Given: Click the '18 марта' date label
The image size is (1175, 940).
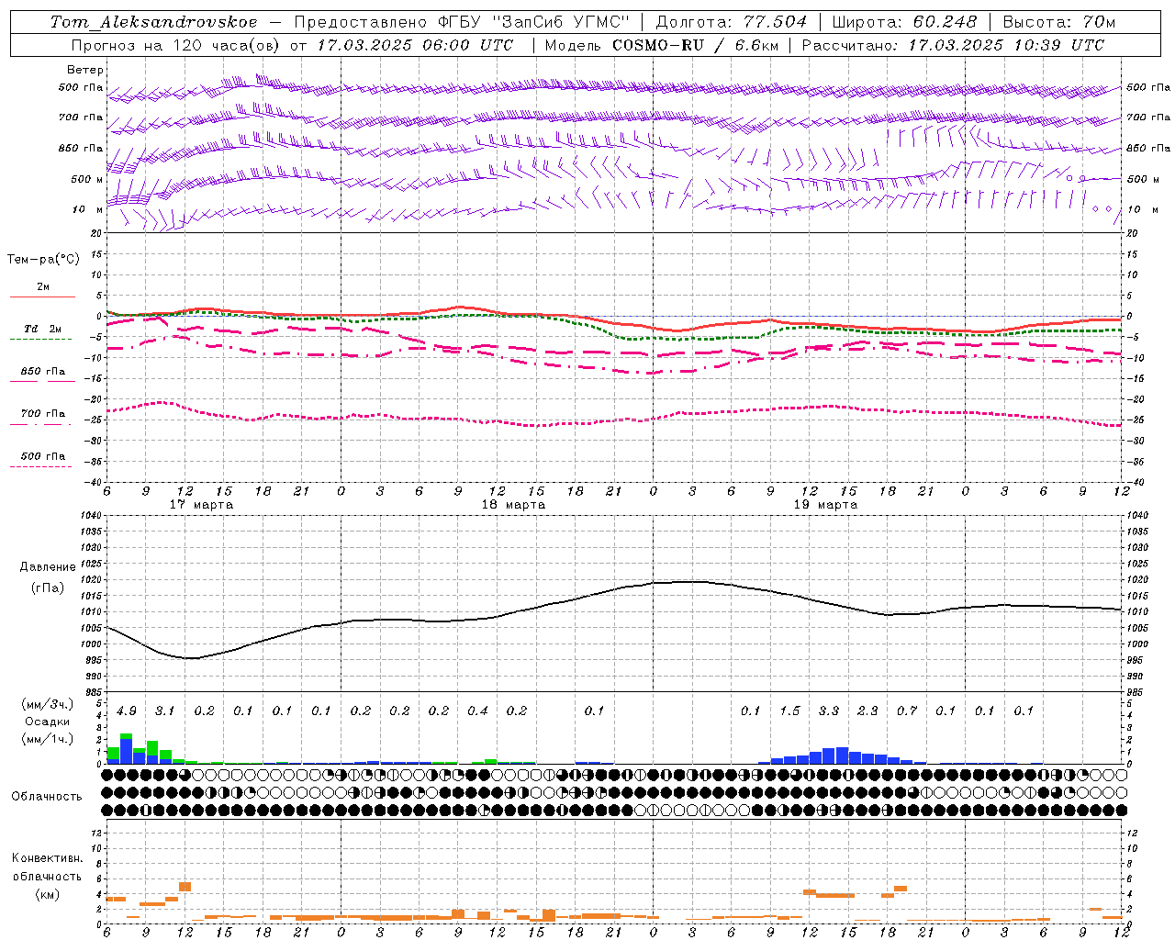Looking at the screenshot, I should click(x=513, y=504).
